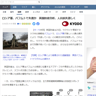This screenshot has width=96, height=96.
Task: Click the 400 count badge
Action: pyautogui.click(x=71, y=90)
